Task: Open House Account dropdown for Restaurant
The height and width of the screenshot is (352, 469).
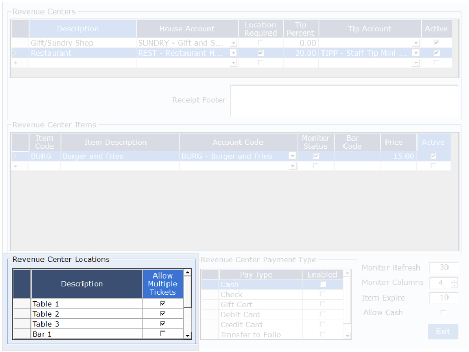Action: pos(233,53)
